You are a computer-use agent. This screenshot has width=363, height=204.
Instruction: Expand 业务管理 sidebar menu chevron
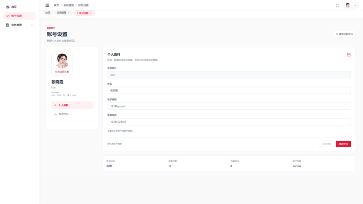[x=32, y=25]
